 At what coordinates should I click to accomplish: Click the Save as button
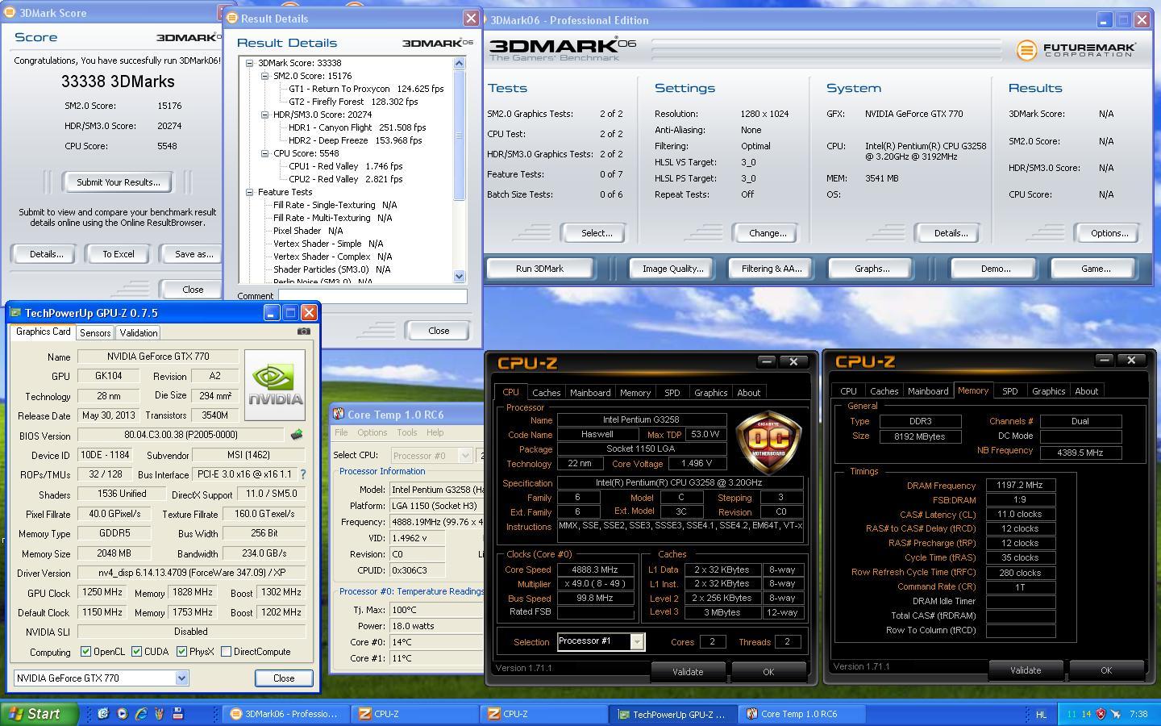pyautogui.click(x=191, y=254)
